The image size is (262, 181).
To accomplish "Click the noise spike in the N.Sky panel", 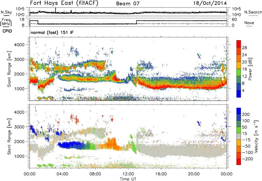I will [56, 10].
